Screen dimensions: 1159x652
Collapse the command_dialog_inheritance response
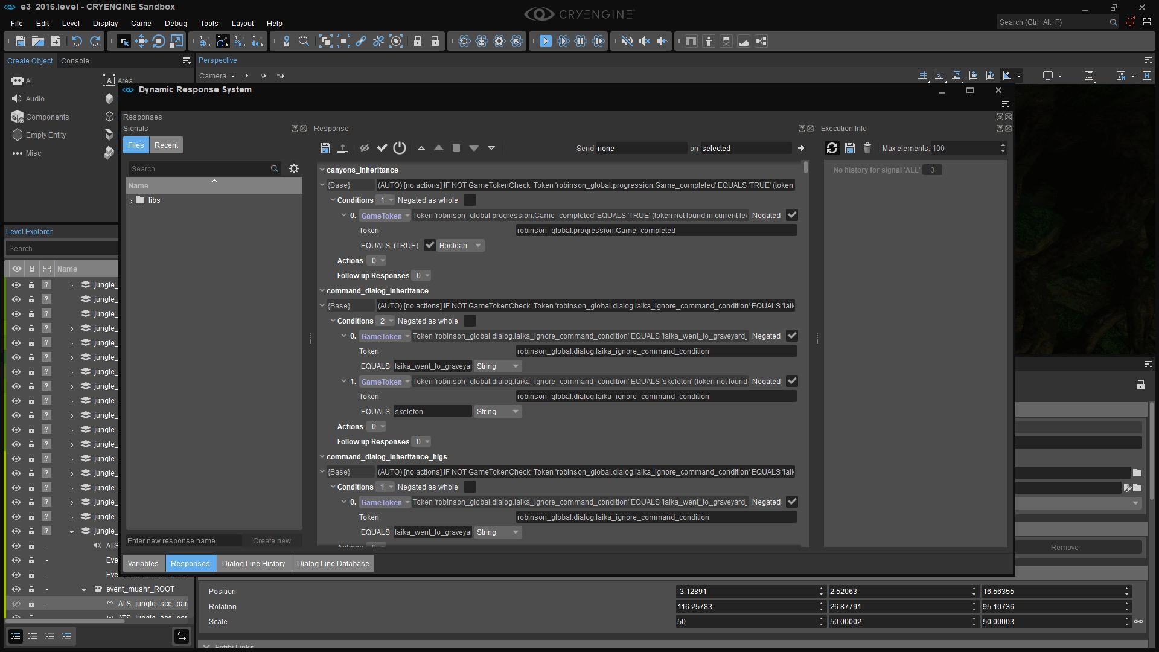(x=322, y=290)
